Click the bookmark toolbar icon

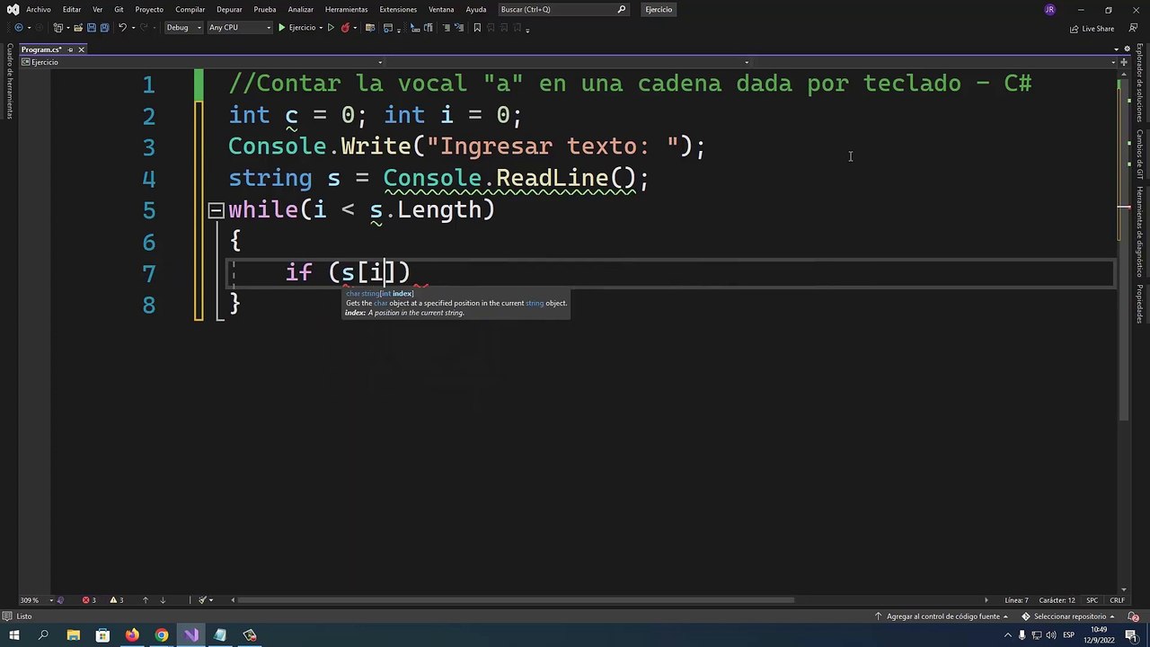pos(477,27)
